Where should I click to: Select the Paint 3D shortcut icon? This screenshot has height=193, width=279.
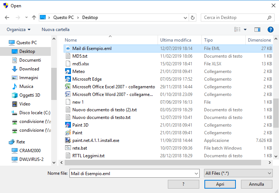click(68, 125)
